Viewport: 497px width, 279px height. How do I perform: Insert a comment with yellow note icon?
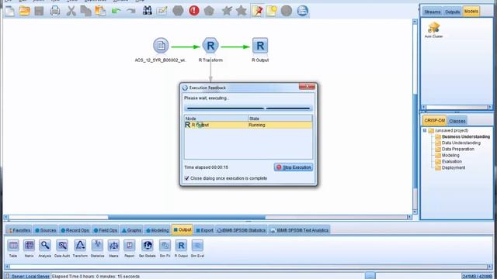click(x=272, y=11)
